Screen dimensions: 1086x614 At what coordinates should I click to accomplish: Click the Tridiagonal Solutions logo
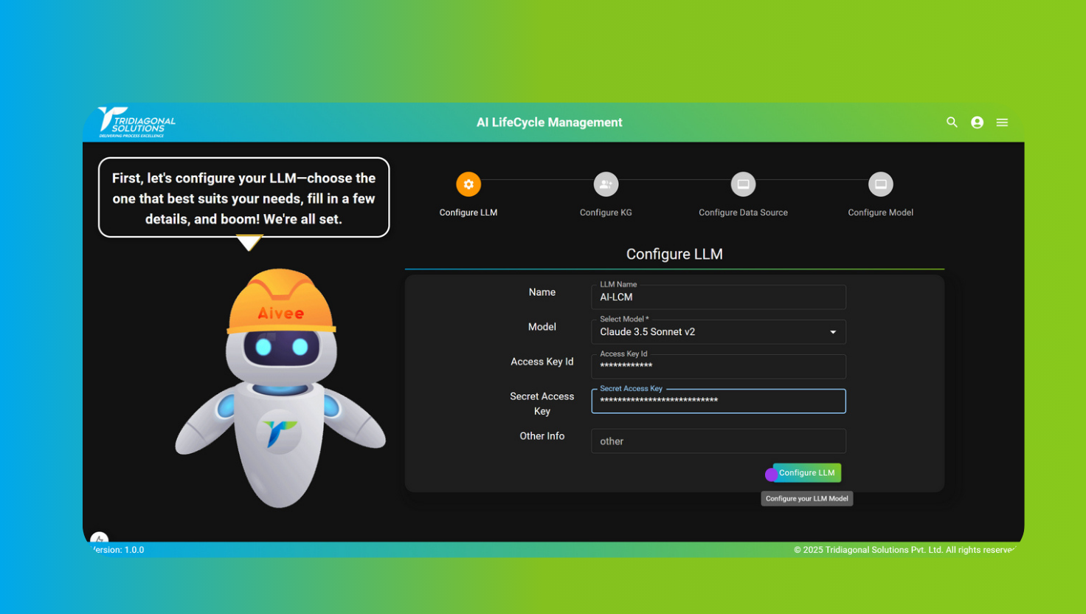(x=137, y=123)
